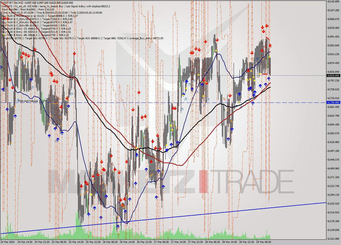
Task: Click time axis label 25 Mar 22:30
Action: click(93, 242)
